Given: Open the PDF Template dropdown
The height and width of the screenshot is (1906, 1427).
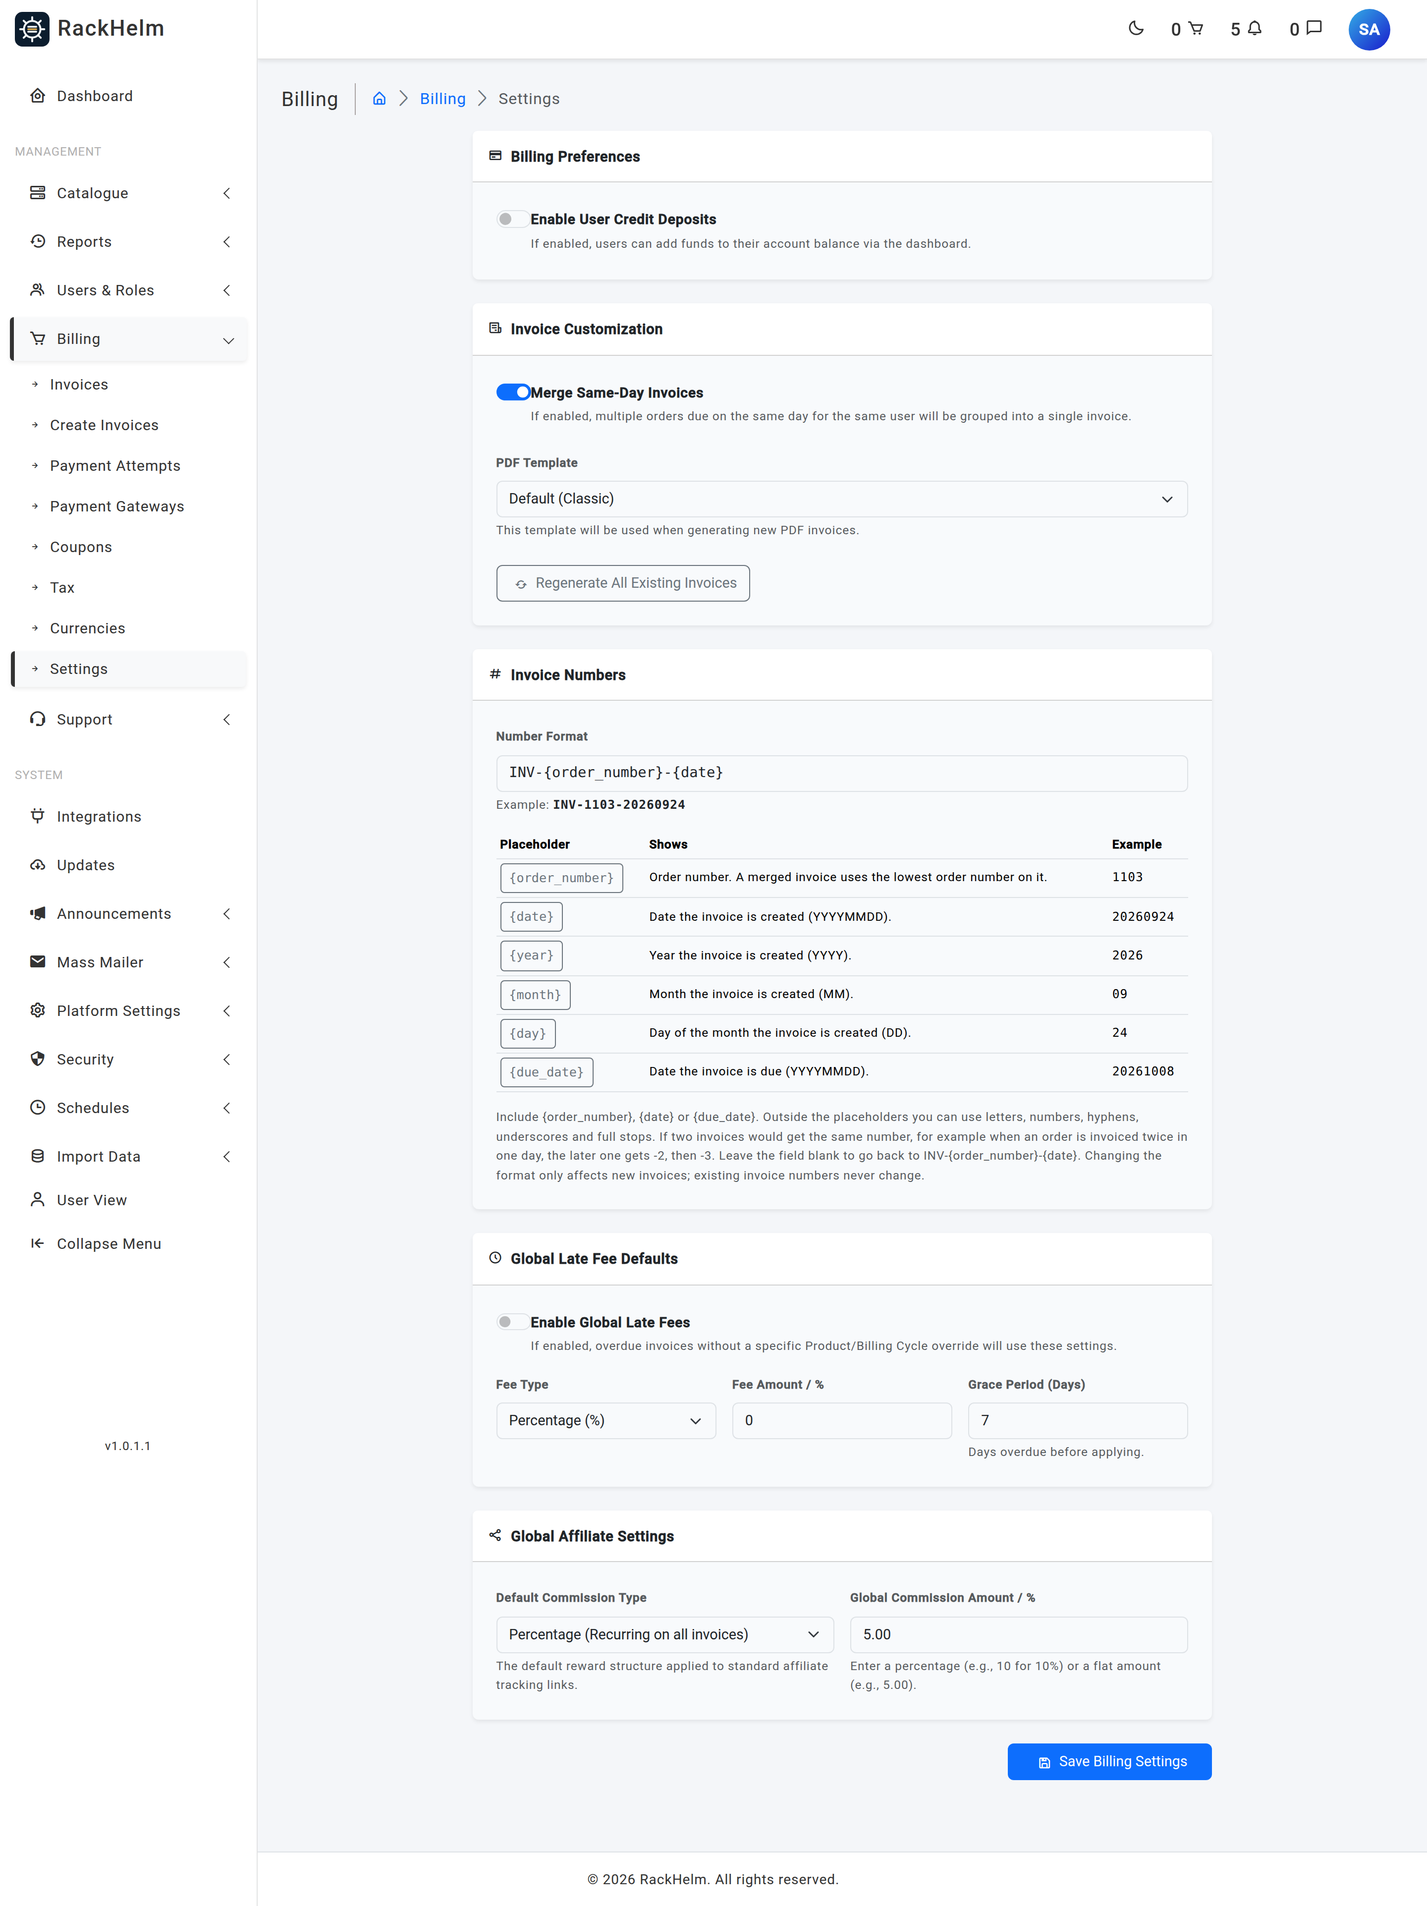Looking at the screenshot, I should (x=841, y=499).
